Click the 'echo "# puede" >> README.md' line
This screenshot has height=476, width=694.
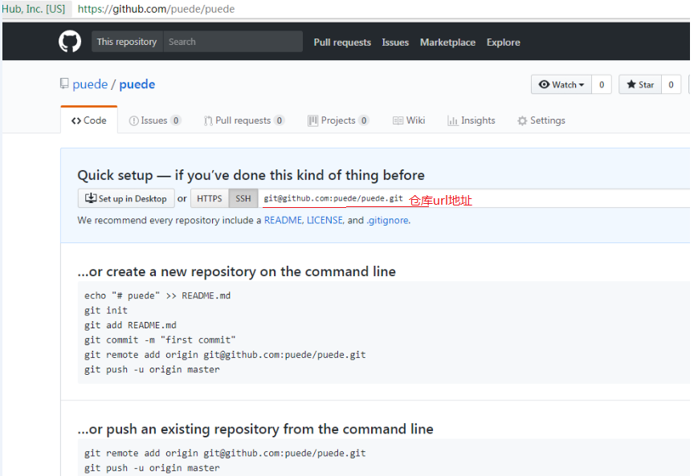(x=157, y=295)
